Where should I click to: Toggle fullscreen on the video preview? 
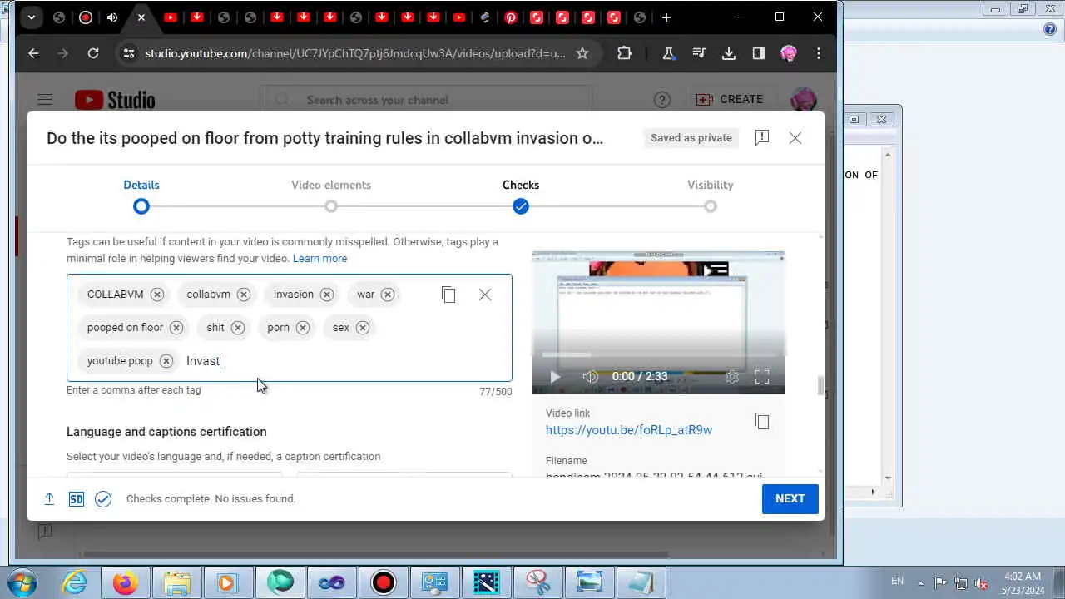762,377
